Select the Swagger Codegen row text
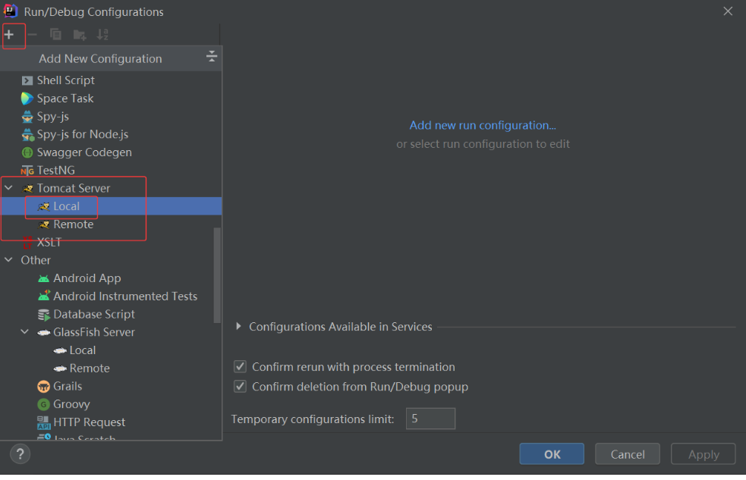 point(84,152)
